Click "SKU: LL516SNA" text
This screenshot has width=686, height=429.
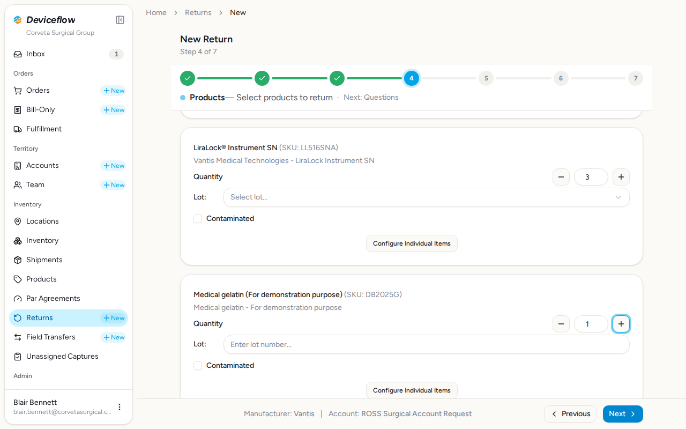309,147
